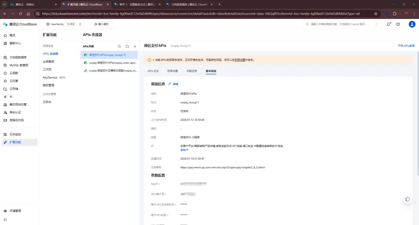Click floating AI assistant icon

407,199
